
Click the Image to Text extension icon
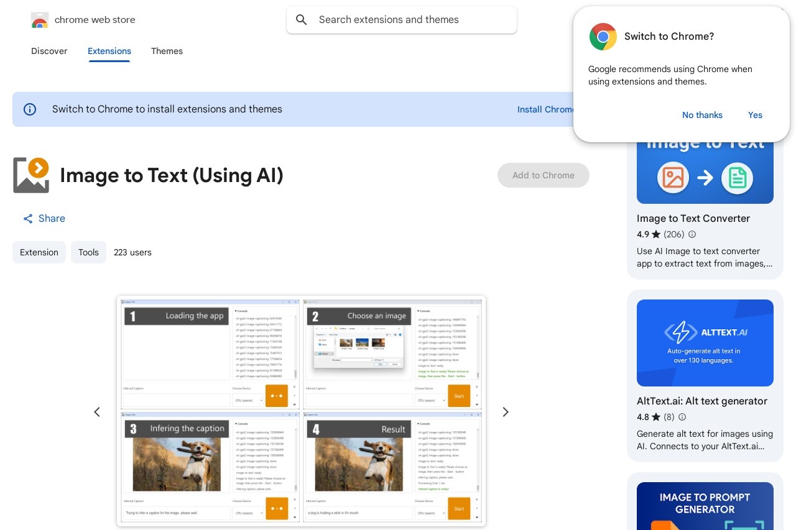tap(31, 175)
